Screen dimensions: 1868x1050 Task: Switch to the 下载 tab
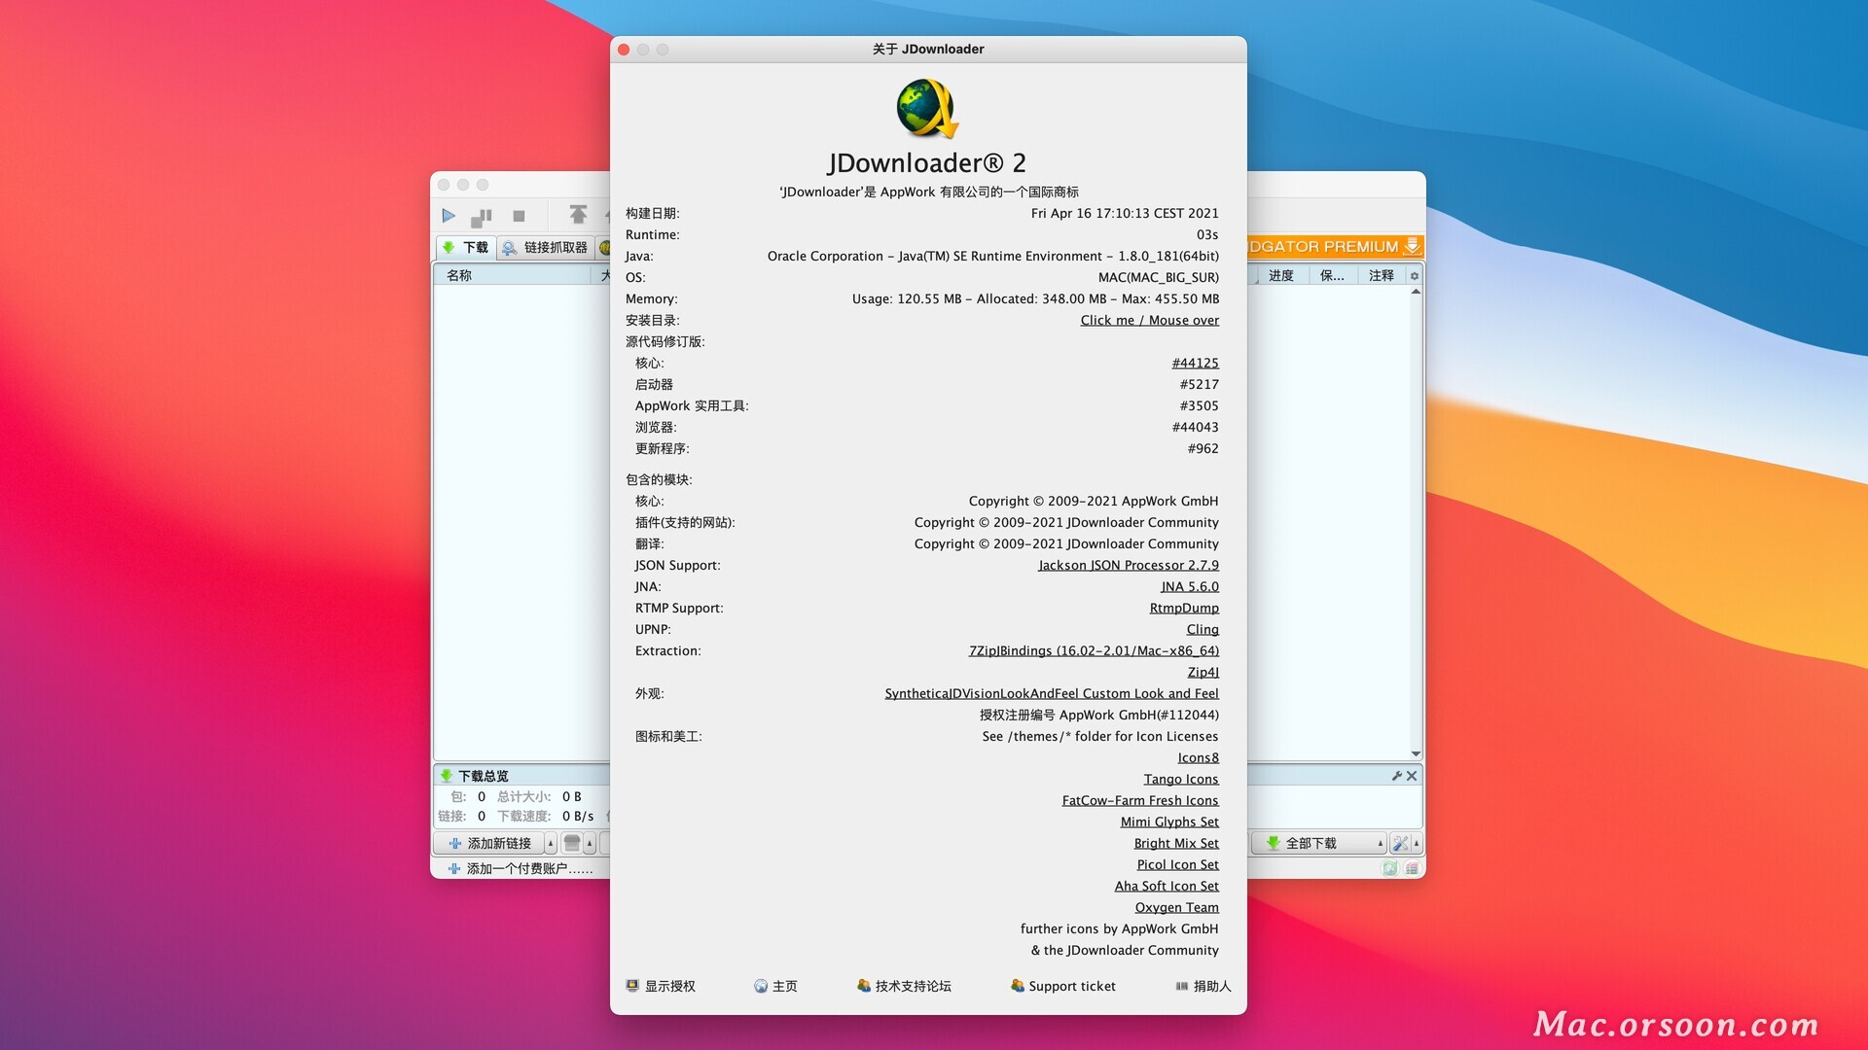click(x=466, y=247)
